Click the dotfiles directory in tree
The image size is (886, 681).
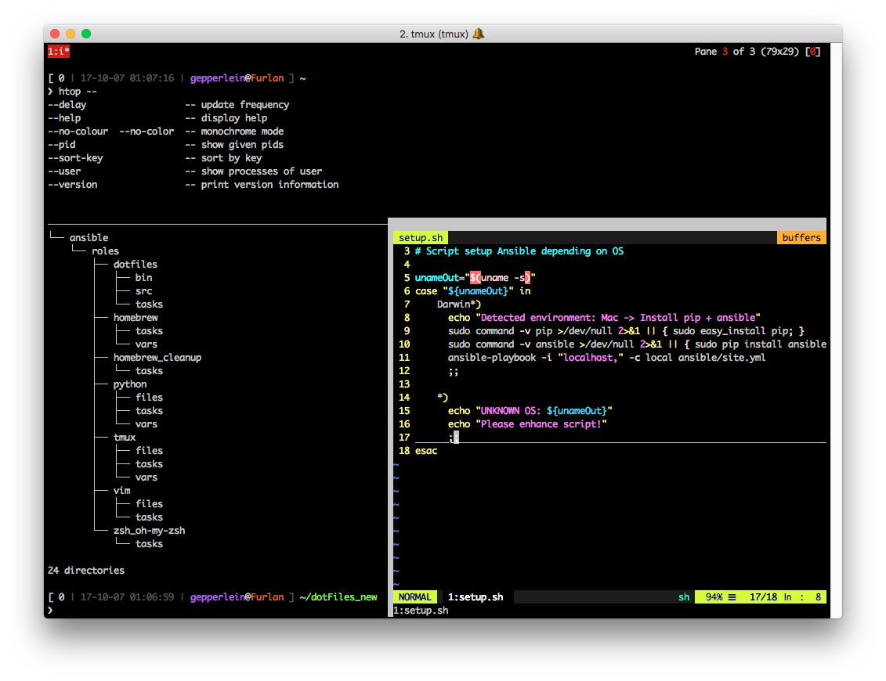pos(136,265)
